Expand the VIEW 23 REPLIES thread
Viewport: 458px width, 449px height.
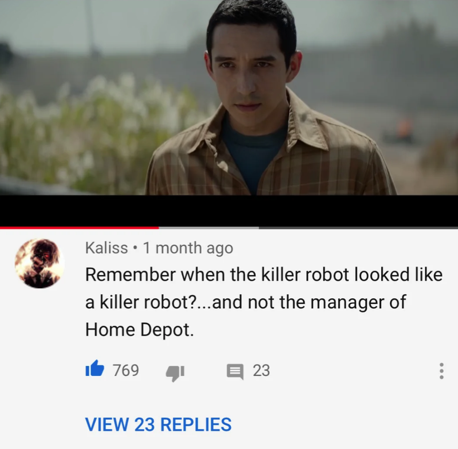(x=158, y=424)
